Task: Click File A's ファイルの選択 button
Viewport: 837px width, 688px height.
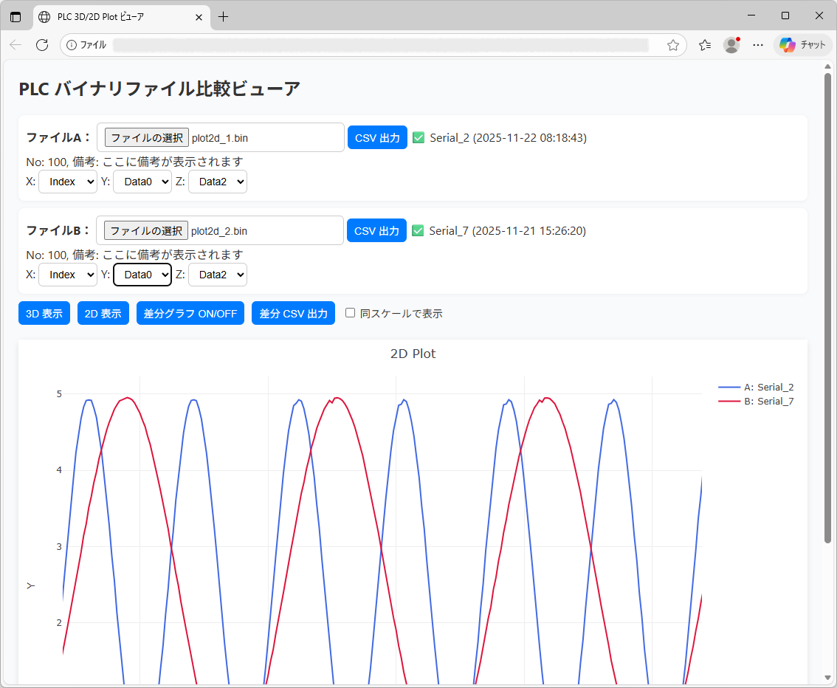Action: point(147,137)
